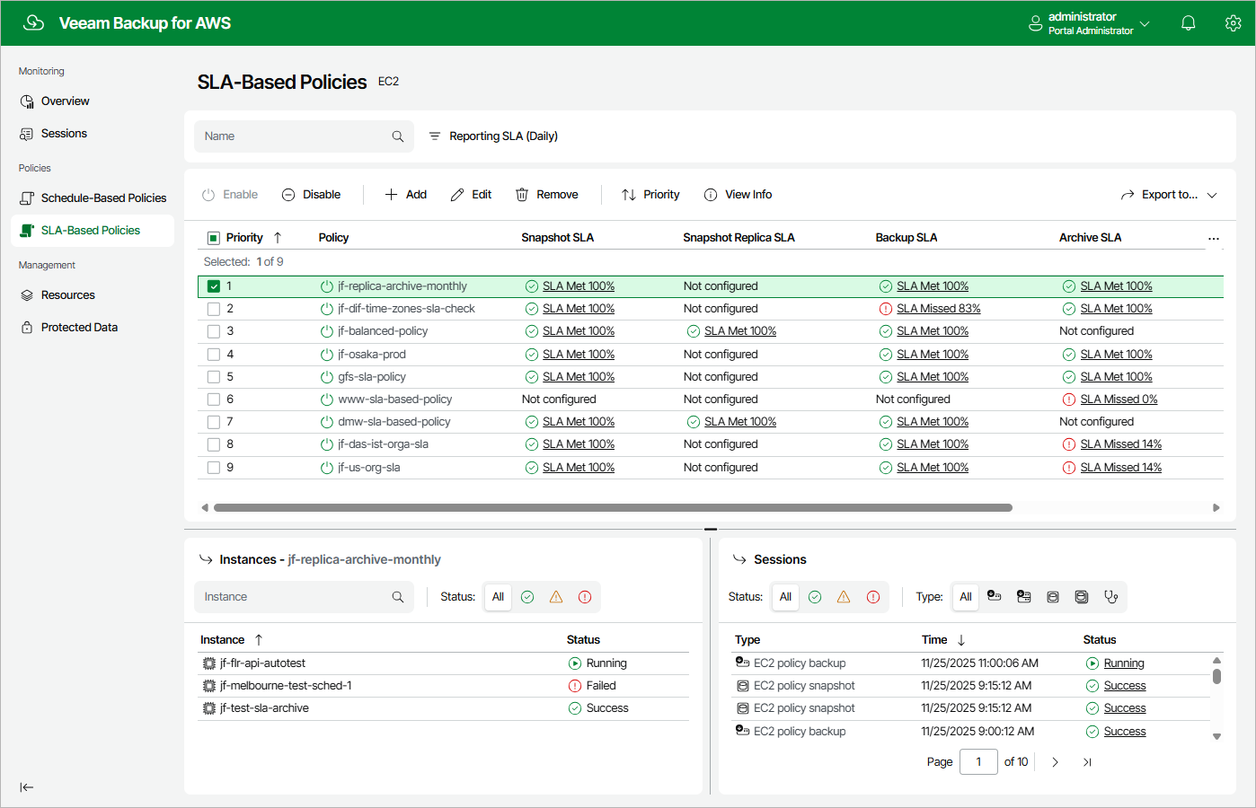Filter sessions by snapshot type icon
The width and height of the screenshot is (1256, 808).
(x=1053, y=597)
